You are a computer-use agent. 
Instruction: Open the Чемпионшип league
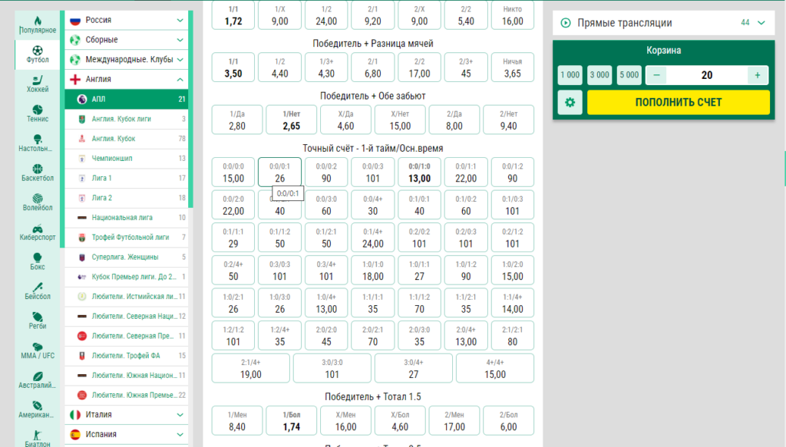pos(127,158)
